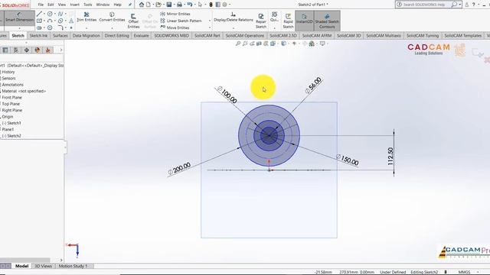The height and width of the screenshot is (275, 490).
Task: Select the Circle sketch tool
Action: [50, 14]
